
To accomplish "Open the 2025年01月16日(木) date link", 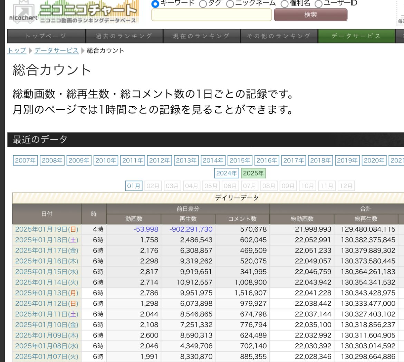I will pos(47,261).
